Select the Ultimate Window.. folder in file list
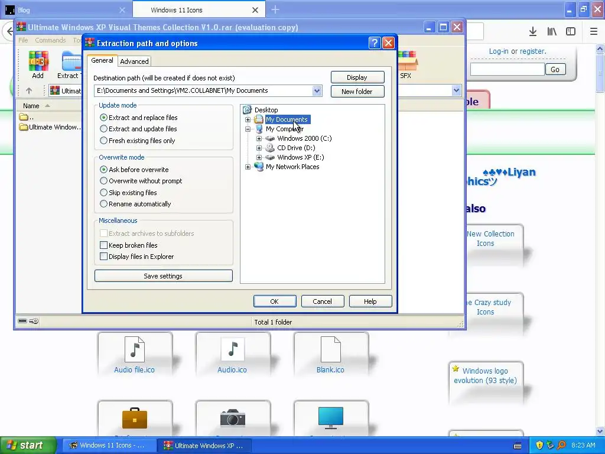The width and height of the screenshot is (605, 454). [x=50, y=127]
